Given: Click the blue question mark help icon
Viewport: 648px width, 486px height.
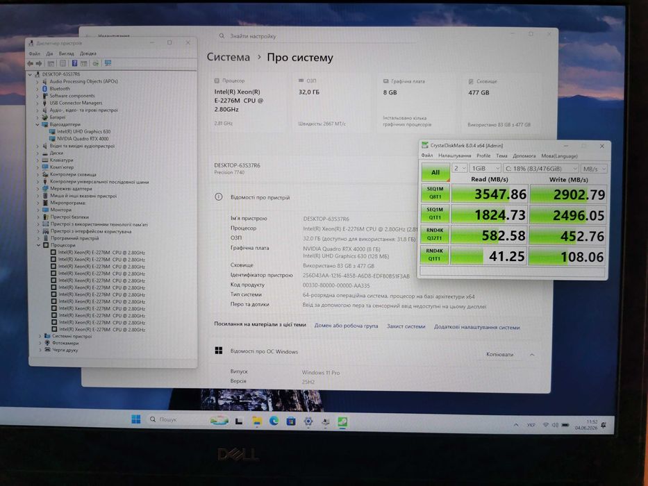Looking at the screenshot, I should click(x=74, y=63).
